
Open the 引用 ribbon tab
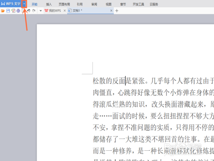tap(80, 4)
